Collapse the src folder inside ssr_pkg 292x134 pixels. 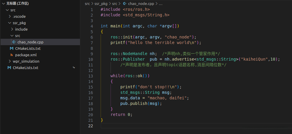(12, 36)
